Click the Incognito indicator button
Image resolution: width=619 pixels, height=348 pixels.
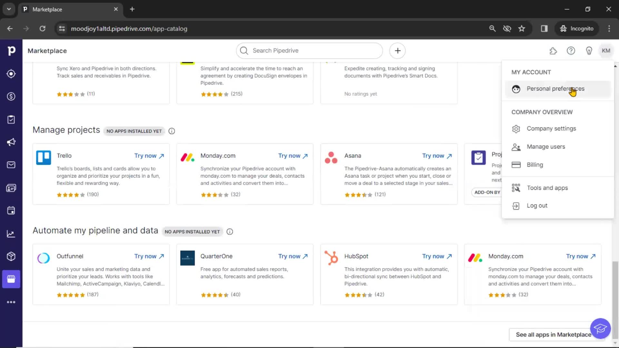pos(577,28)
